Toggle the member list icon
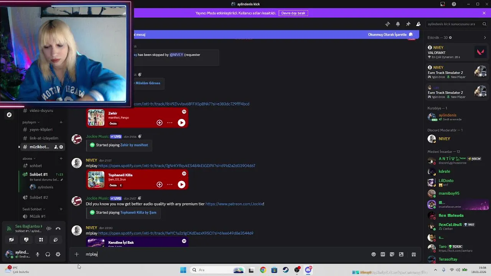The image size is (491, 276). [418, 24]
